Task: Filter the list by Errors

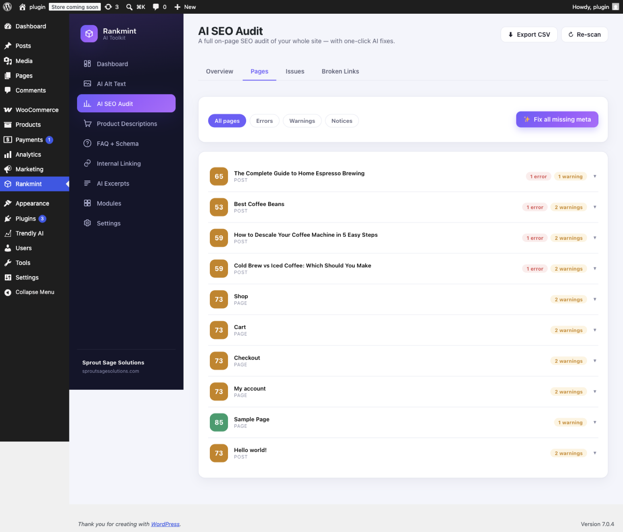Action: click(265, 121)
